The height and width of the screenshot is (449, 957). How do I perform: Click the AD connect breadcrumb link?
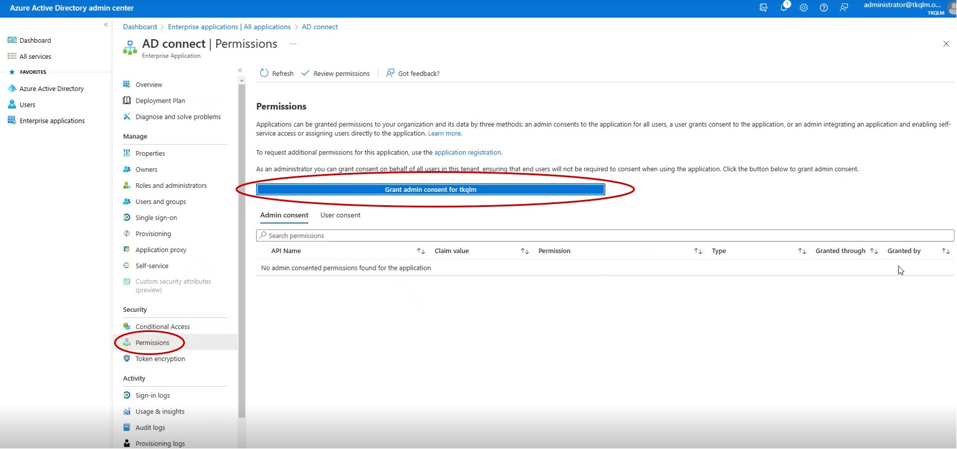(x=320, y=27)
